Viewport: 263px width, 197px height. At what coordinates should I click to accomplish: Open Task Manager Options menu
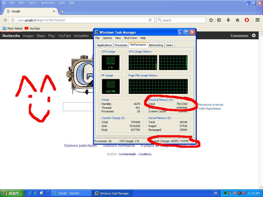107,38
